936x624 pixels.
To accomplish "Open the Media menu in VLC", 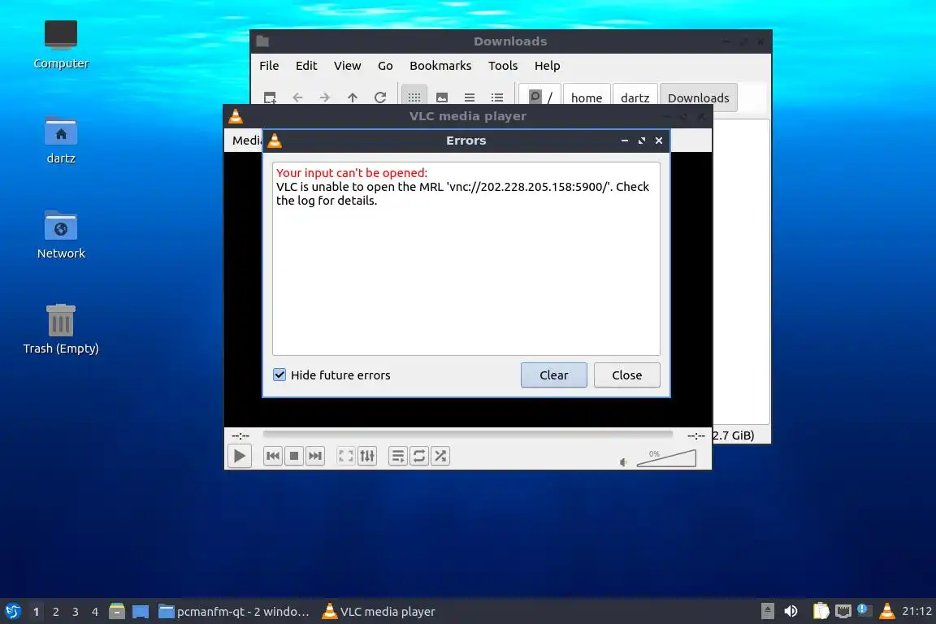I will pos(246,141).
